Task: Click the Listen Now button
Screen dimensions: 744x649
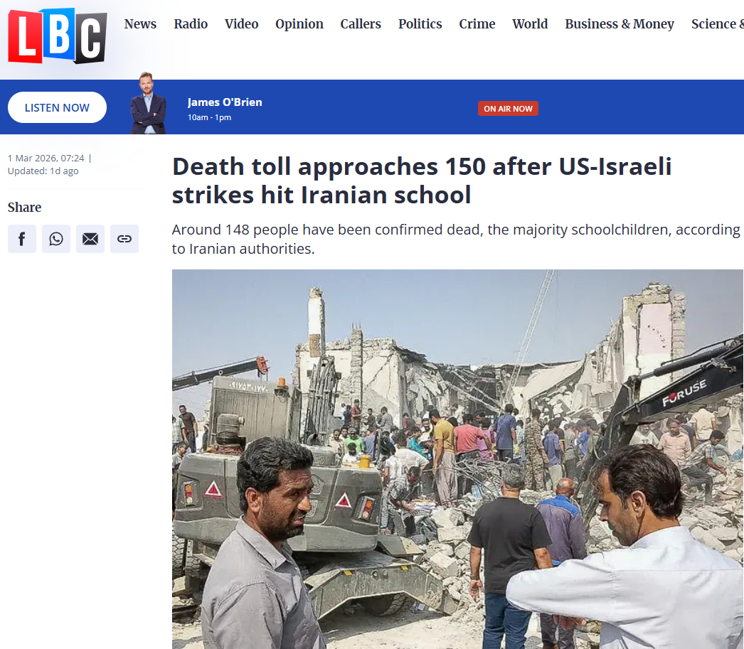Action: 57,107
